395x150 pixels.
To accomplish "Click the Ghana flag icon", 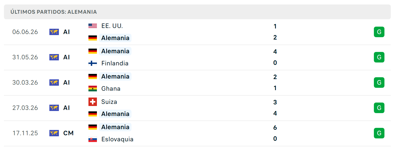I will coord(93,89).
